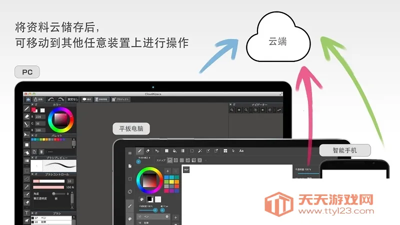Click the undo arrow in PC toolbar

click(x=50, y=99)
